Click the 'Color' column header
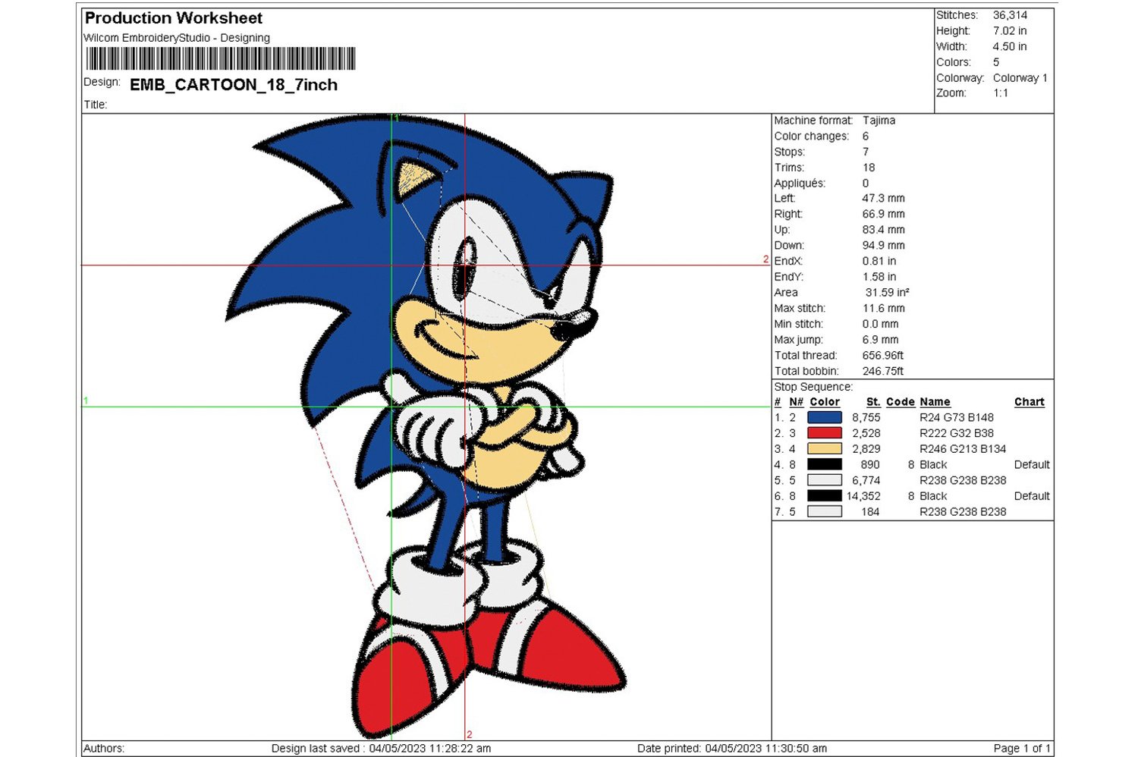Screen dimensions: 1138x757 (825, 402)
